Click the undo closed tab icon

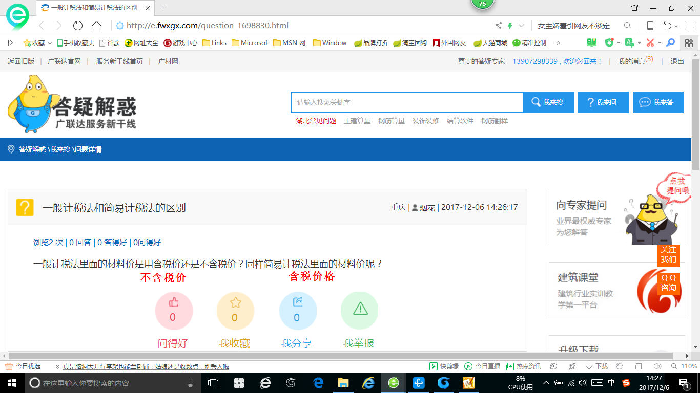667,26
